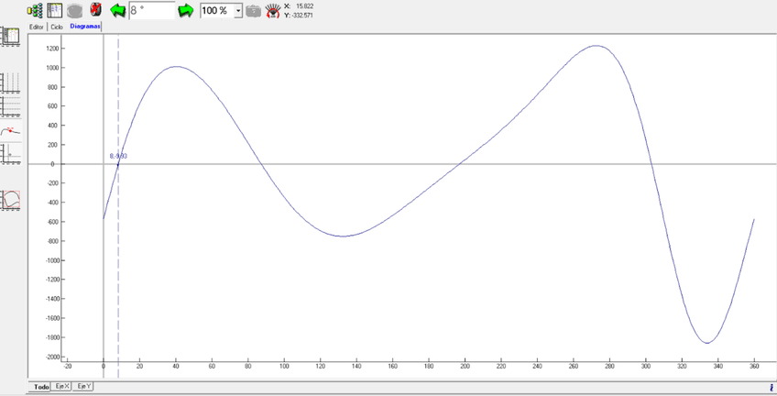Click the green left arrow to decrease angle
The height and width of the screenshot is (396, 777).
point(117,10)
